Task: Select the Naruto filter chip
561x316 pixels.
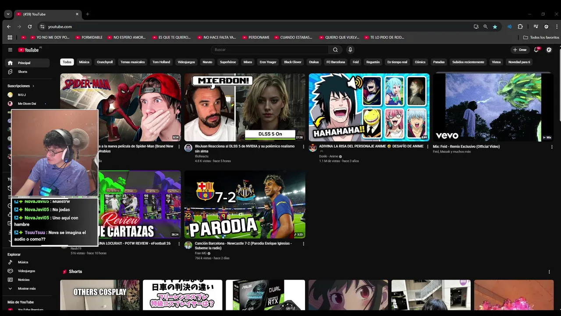Action: click(207, 62)
